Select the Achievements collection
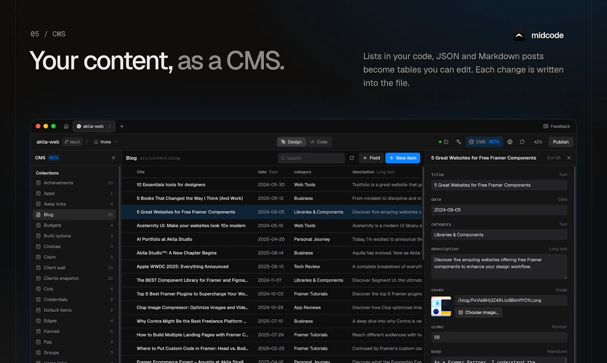The image size is (607, 363). tap(74, 183)
